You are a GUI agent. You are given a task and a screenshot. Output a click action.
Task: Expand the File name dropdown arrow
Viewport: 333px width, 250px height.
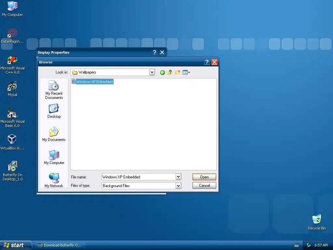coord(179,177)
